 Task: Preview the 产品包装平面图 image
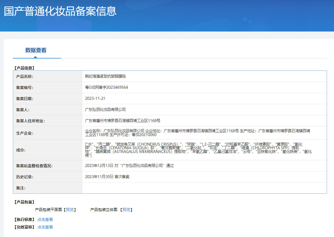[70, 210]
